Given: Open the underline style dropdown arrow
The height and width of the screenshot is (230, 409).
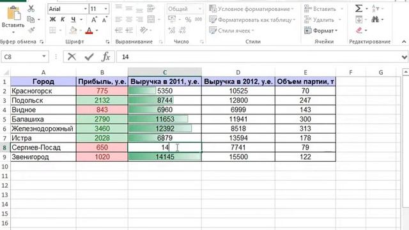Looking at the screenshot, I should coord(81,20).
